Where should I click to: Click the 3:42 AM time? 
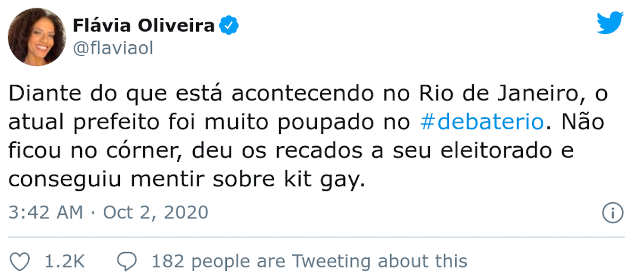pos(46,213)
